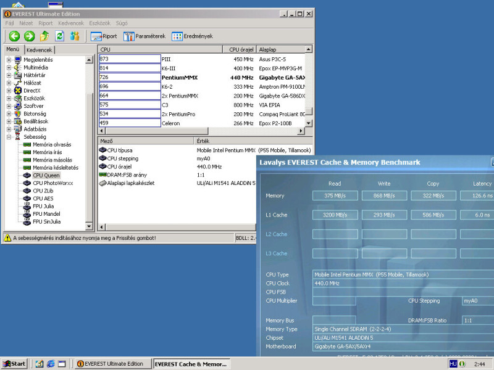Select the Multimédia speaker icon

(18, 67)
